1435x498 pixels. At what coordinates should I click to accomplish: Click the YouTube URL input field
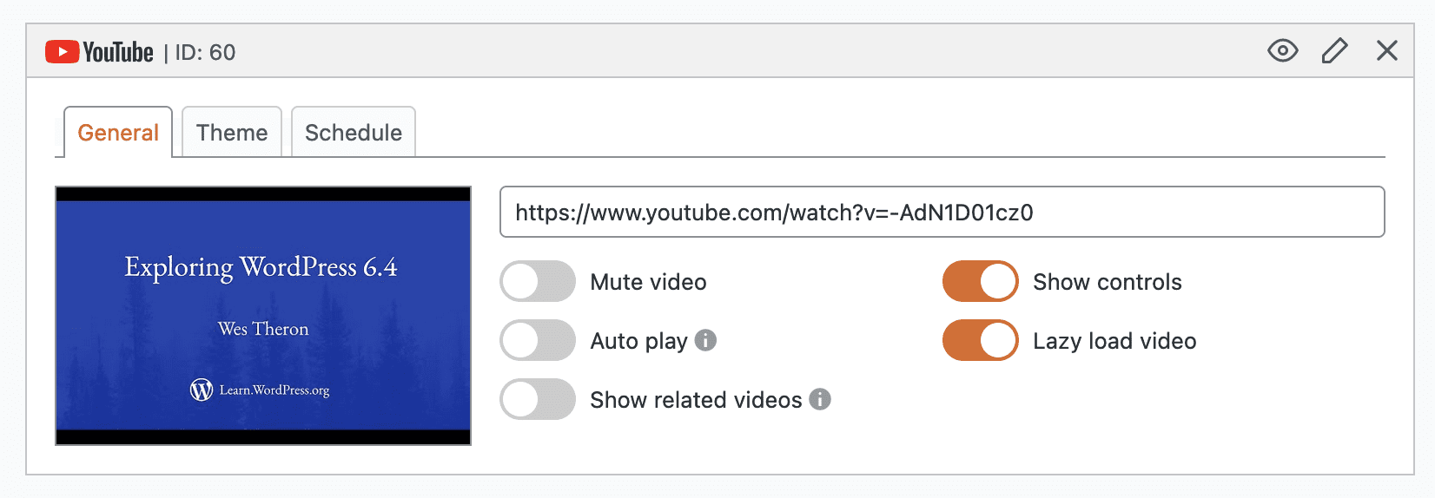(942, 213)
